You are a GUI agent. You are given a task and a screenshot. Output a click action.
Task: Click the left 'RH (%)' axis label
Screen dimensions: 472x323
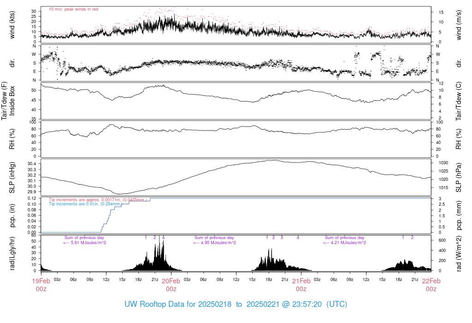[12, 139]
